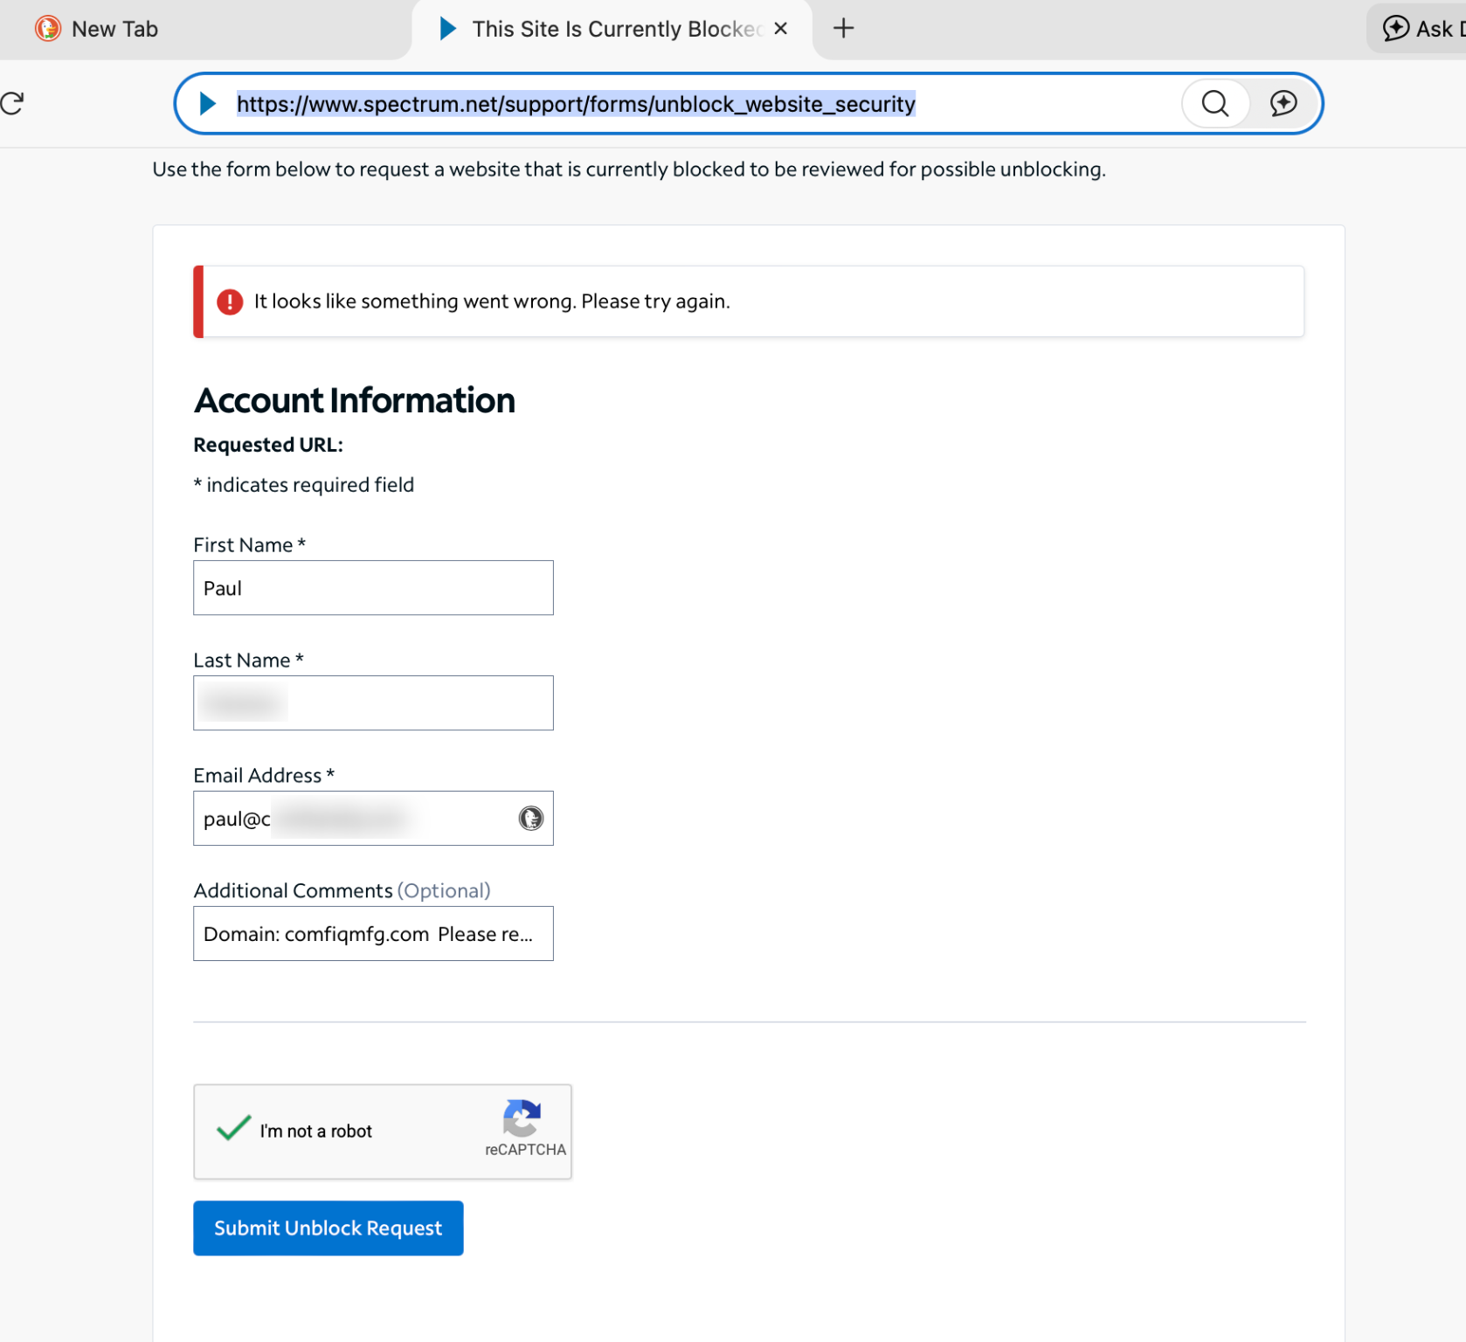Click the spectrum.net URL in address bar
Screen dimensions: 1466x1342
click(576, 104)
